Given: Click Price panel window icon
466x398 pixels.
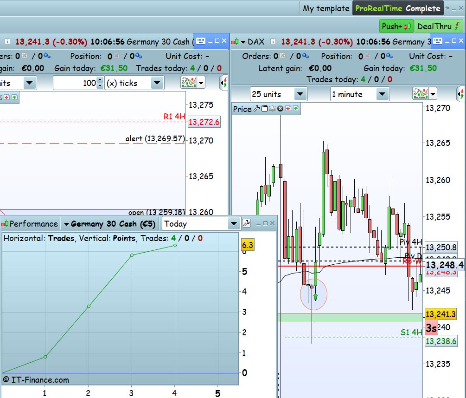Looking at the screenshot, I should click(264, 109).
